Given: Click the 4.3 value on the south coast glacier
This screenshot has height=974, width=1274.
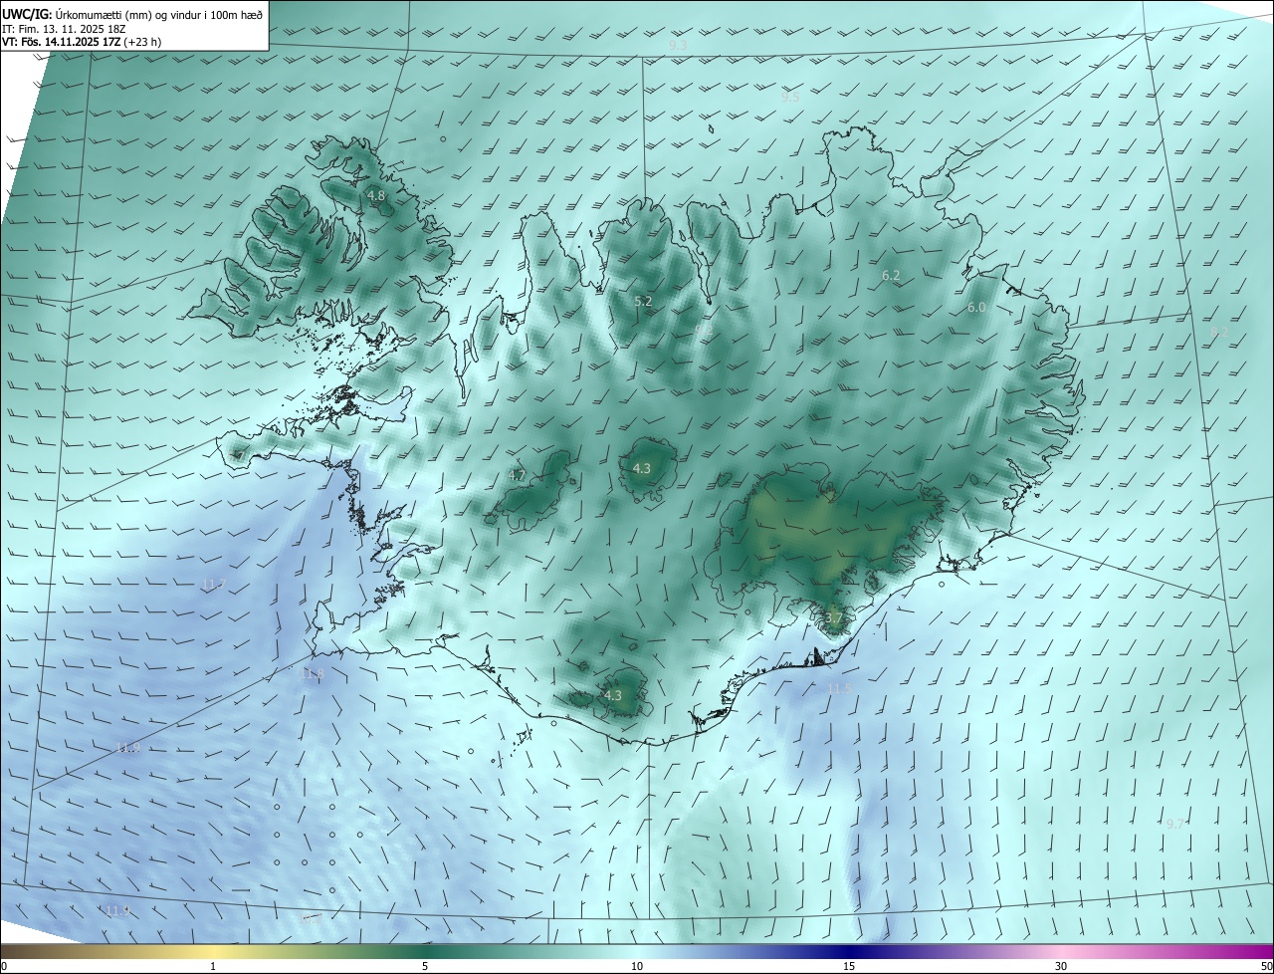Looking at the screenshot, I should pos(613,695).
